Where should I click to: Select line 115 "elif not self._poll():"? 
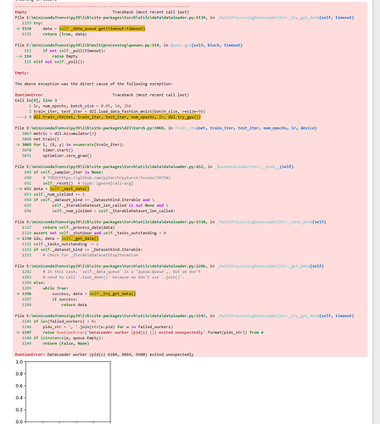click(59, 62)
